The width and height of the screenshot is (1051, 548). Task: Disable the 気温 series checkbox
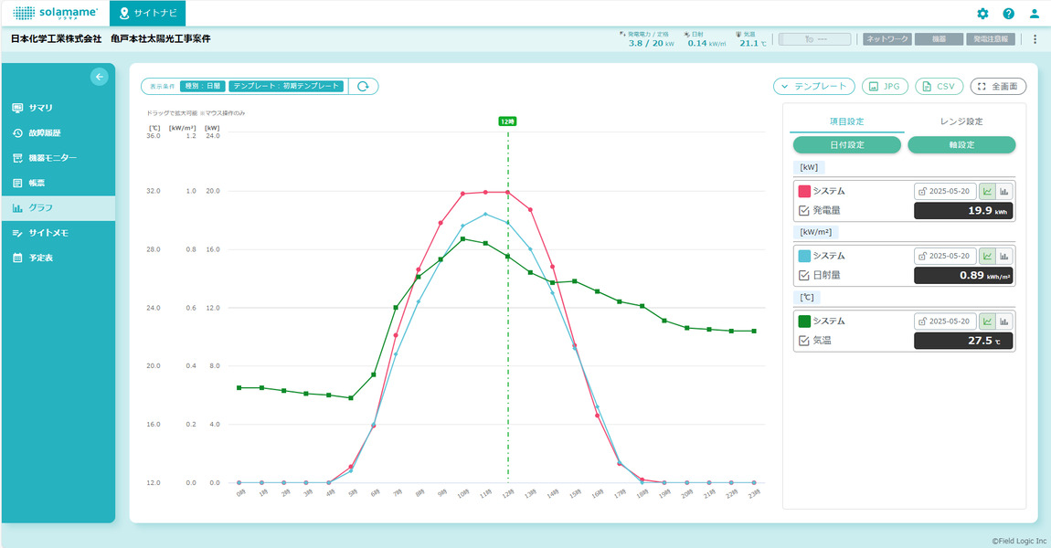pyautogui.click(x=804, y=341)
